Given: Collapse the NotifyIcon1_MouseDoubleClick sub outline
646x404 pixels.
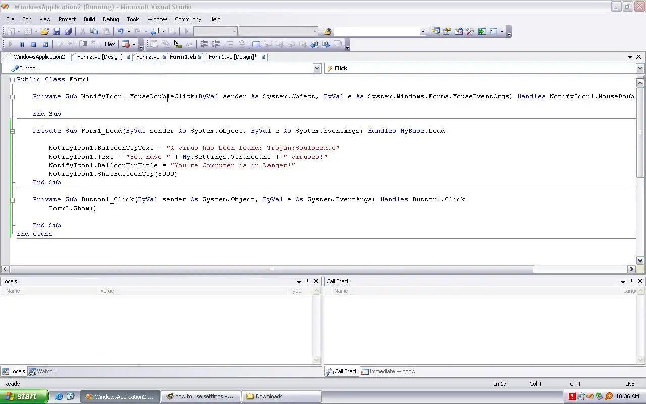Looking at the screenshot, I should (13, 97).
